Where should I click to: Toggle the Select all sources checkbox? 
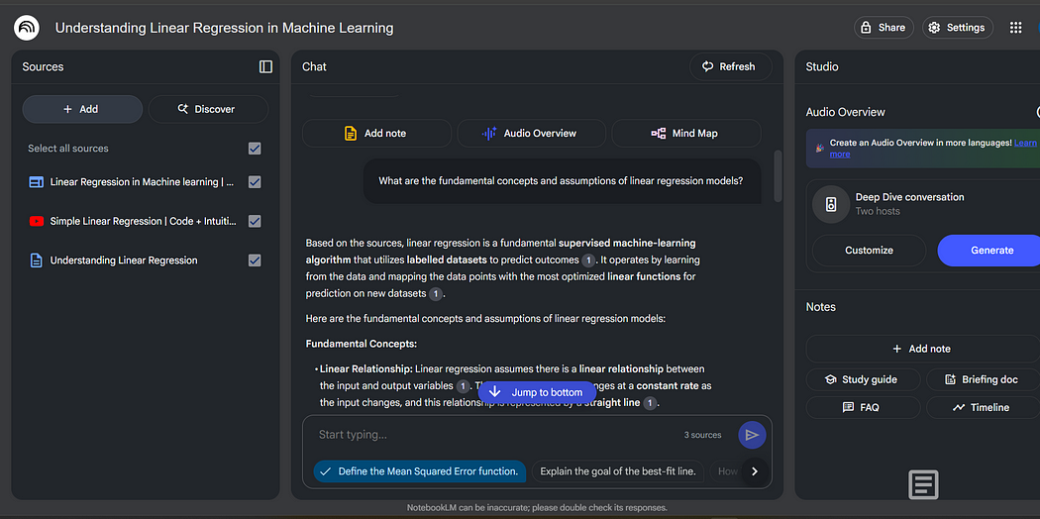[x=255, y=149]
